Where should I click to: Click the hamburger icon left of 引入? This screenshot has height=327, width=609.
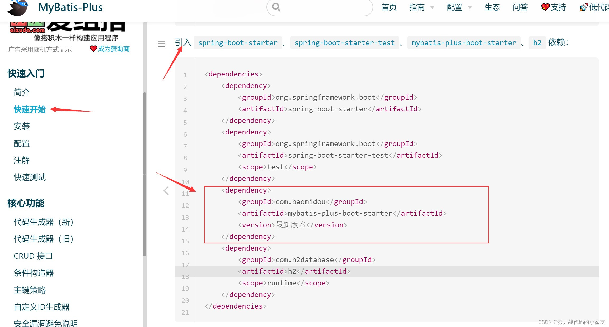161,44
